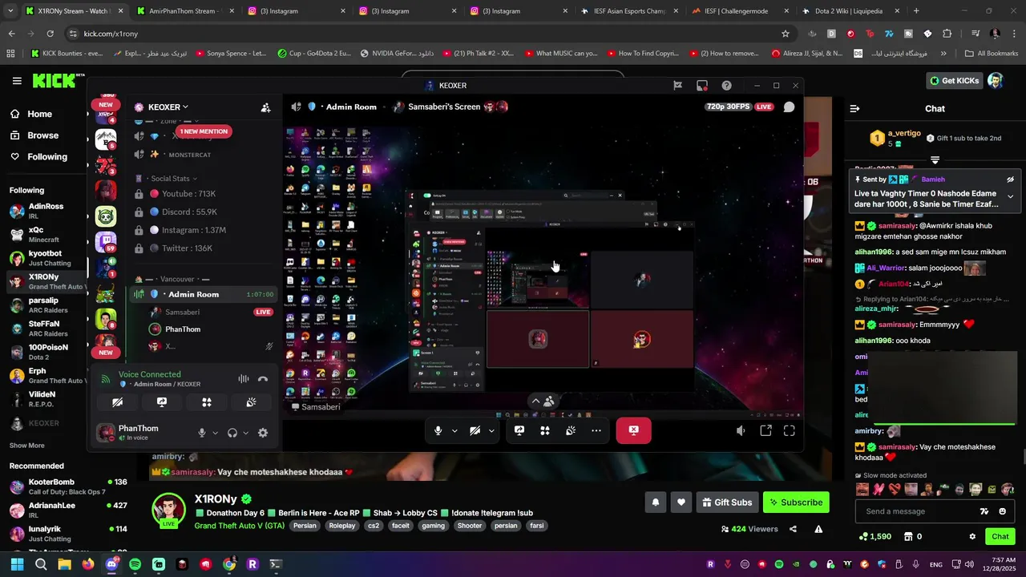Enter fullscreen for Samsaberi's stream

[x=790, y=431]
